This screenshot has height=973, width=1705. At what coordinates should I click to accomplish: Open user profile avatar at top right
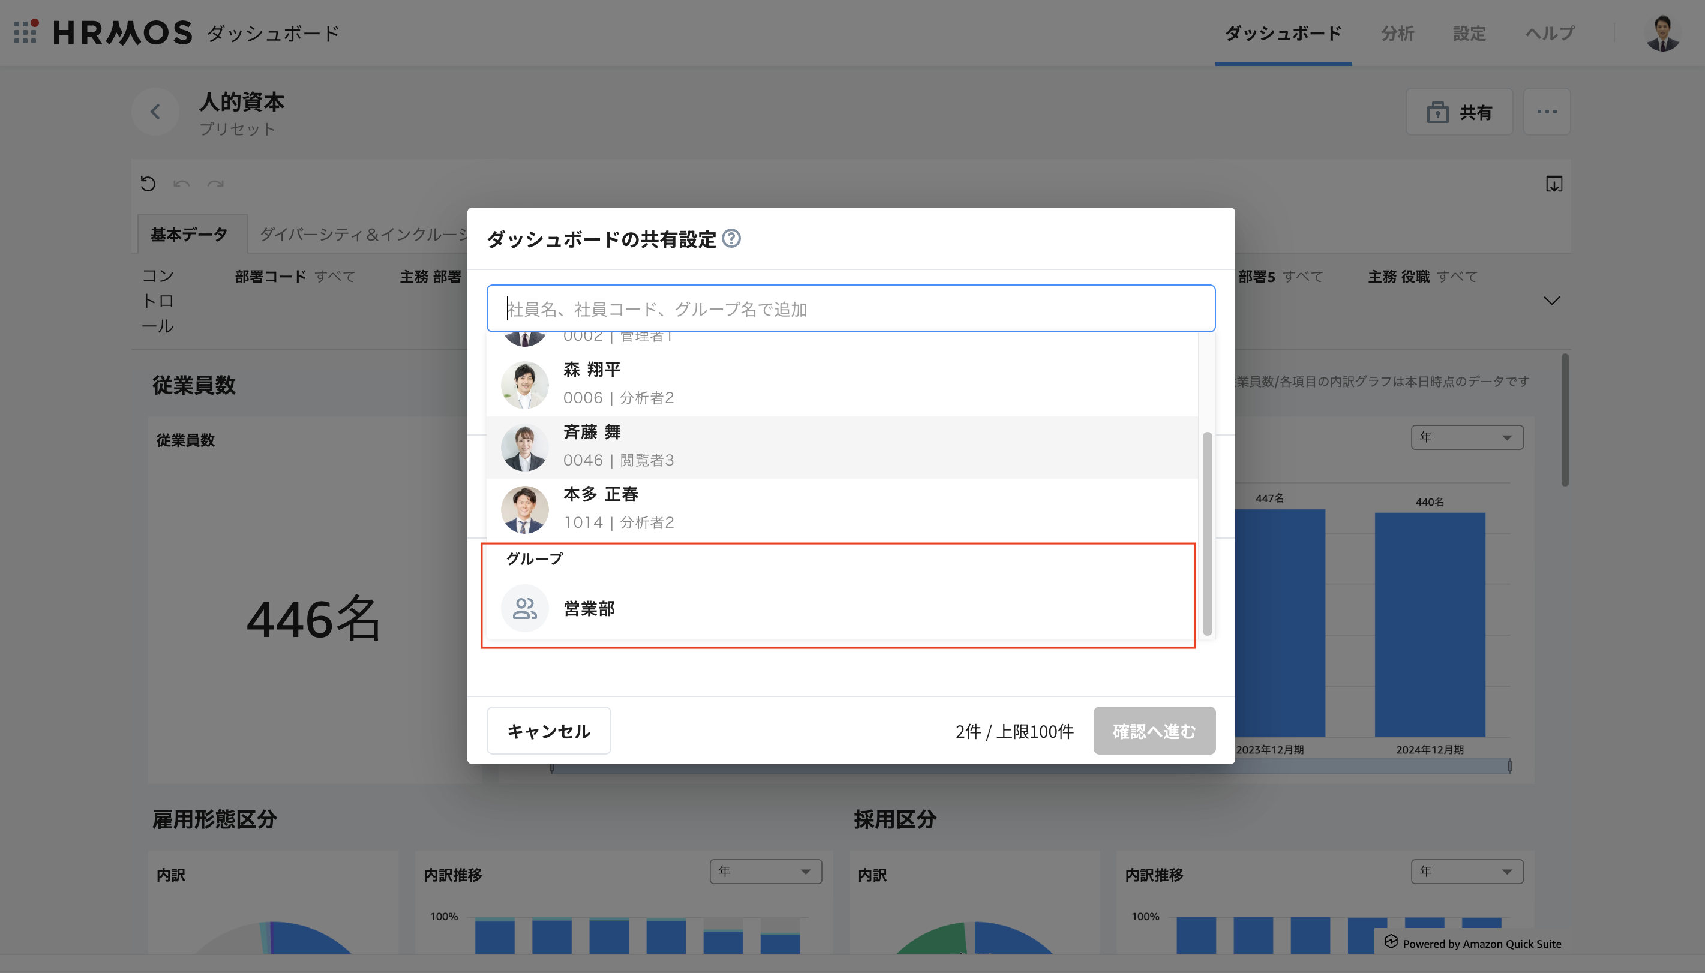point(1662,32)
